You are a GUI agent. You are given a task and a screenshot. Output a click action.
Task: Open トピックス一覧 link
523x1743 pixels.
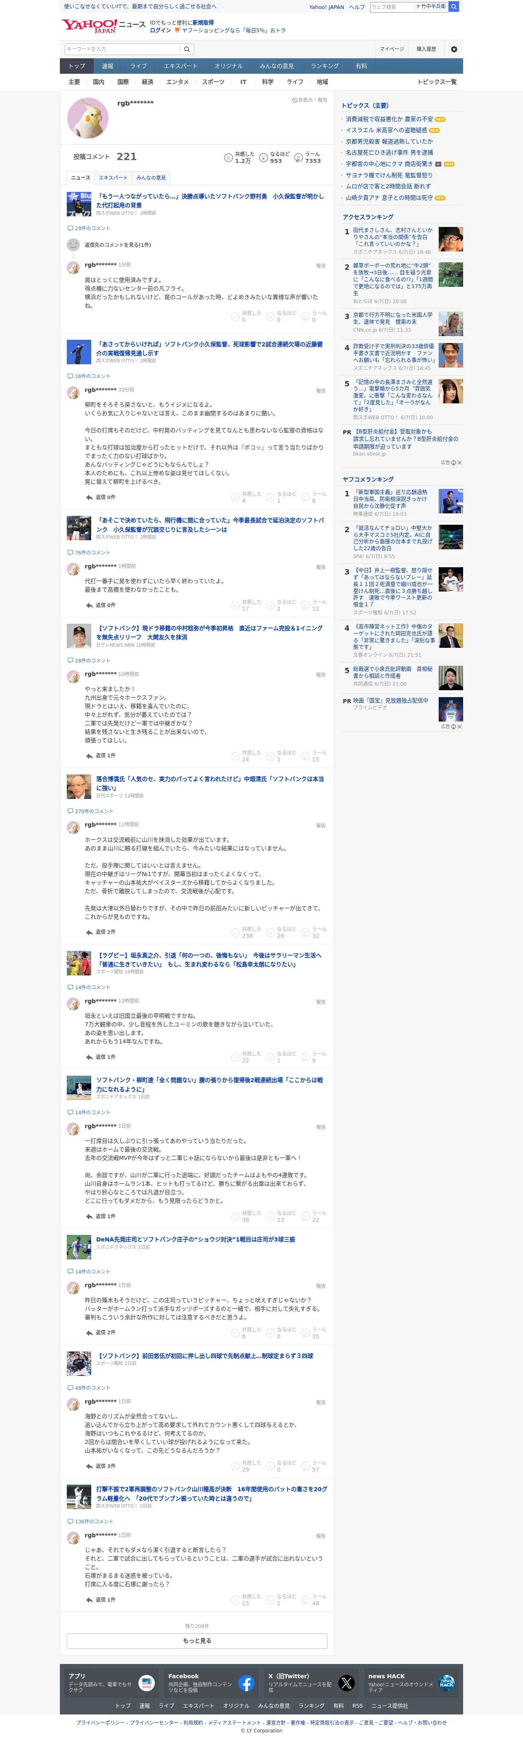(x=437, y=82)
